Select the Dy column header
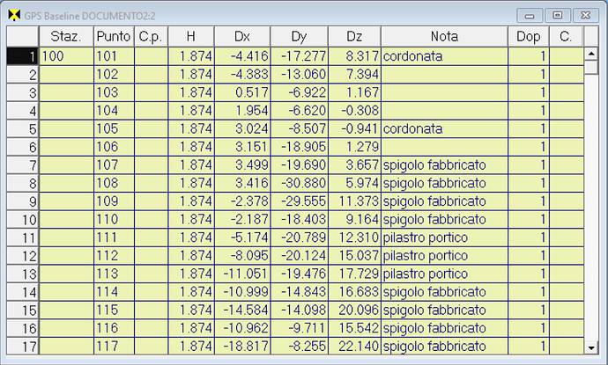This screenshot has width=608, height=365. pos(299,36)
